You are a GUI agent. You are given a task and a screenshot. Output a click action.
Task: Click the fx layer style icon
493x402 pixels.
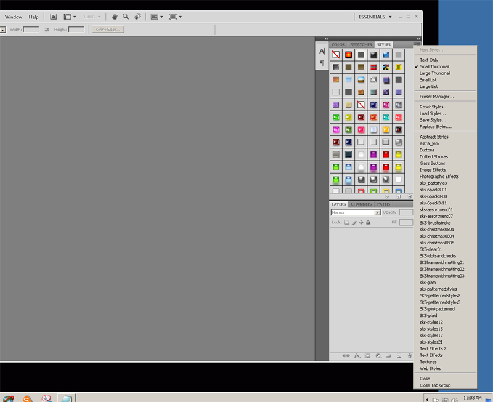[357, 356]
